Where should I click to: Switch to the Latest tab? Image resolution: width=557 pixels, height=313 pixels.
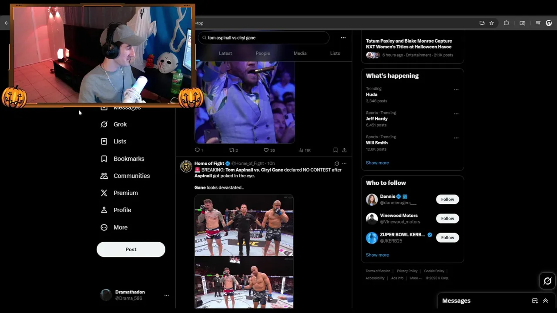(225, 53)
